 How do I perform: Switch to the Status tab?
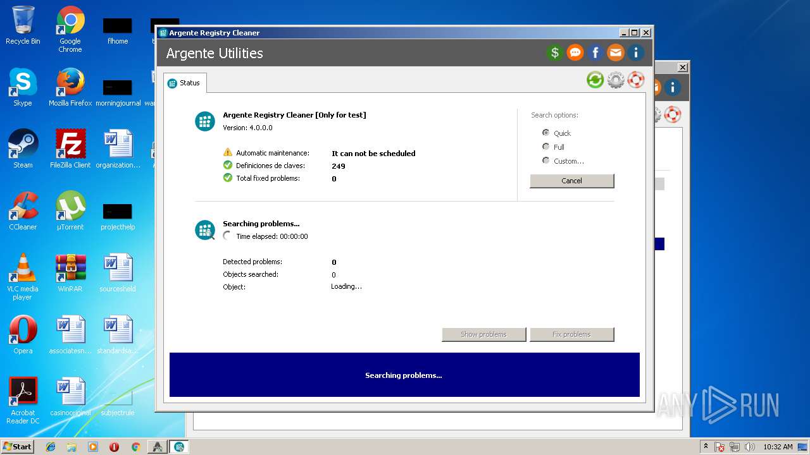[x=185, y=83]
